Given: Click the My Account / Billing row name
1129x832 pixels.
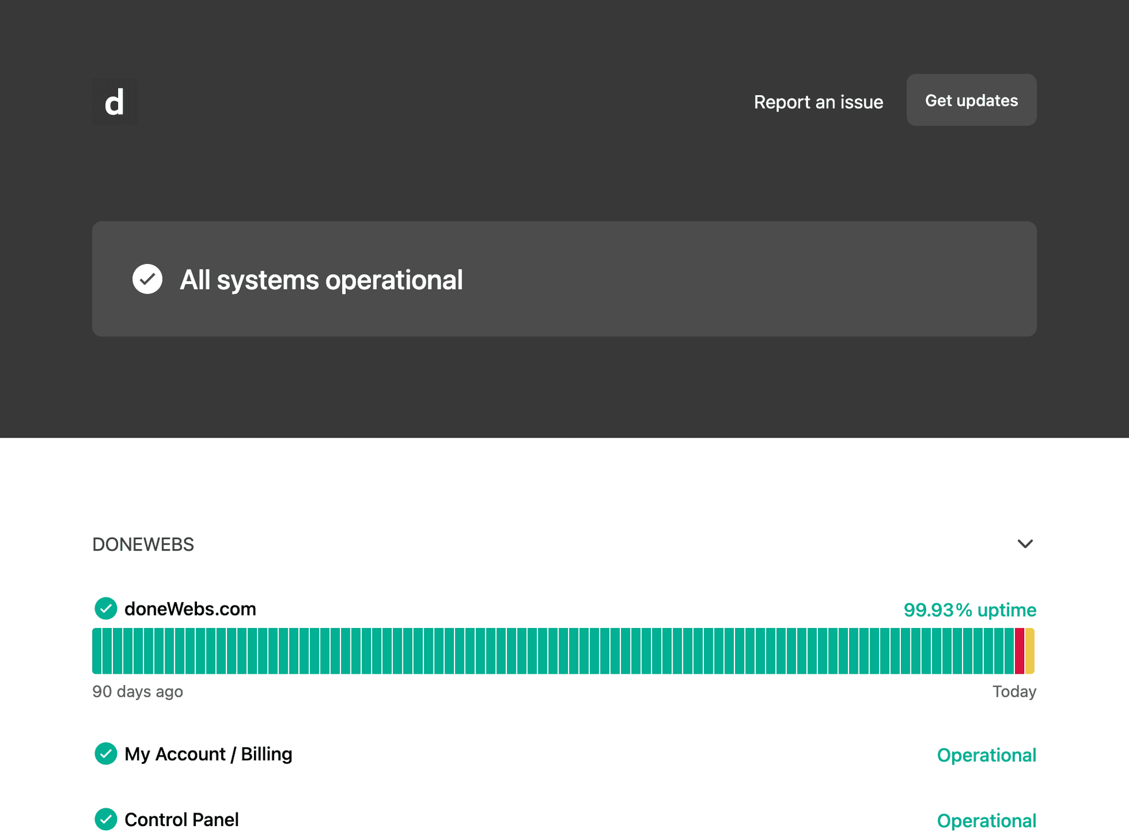Looking at the screenshot, I should [208, 754].
